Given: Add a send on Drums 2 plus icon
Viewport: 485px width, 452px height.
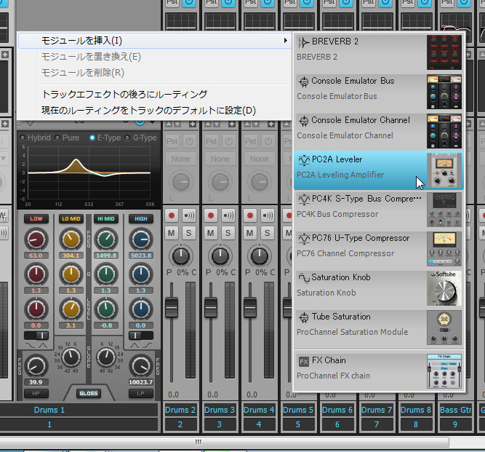Looking at the screenshot, I should (x=193, y=124).
